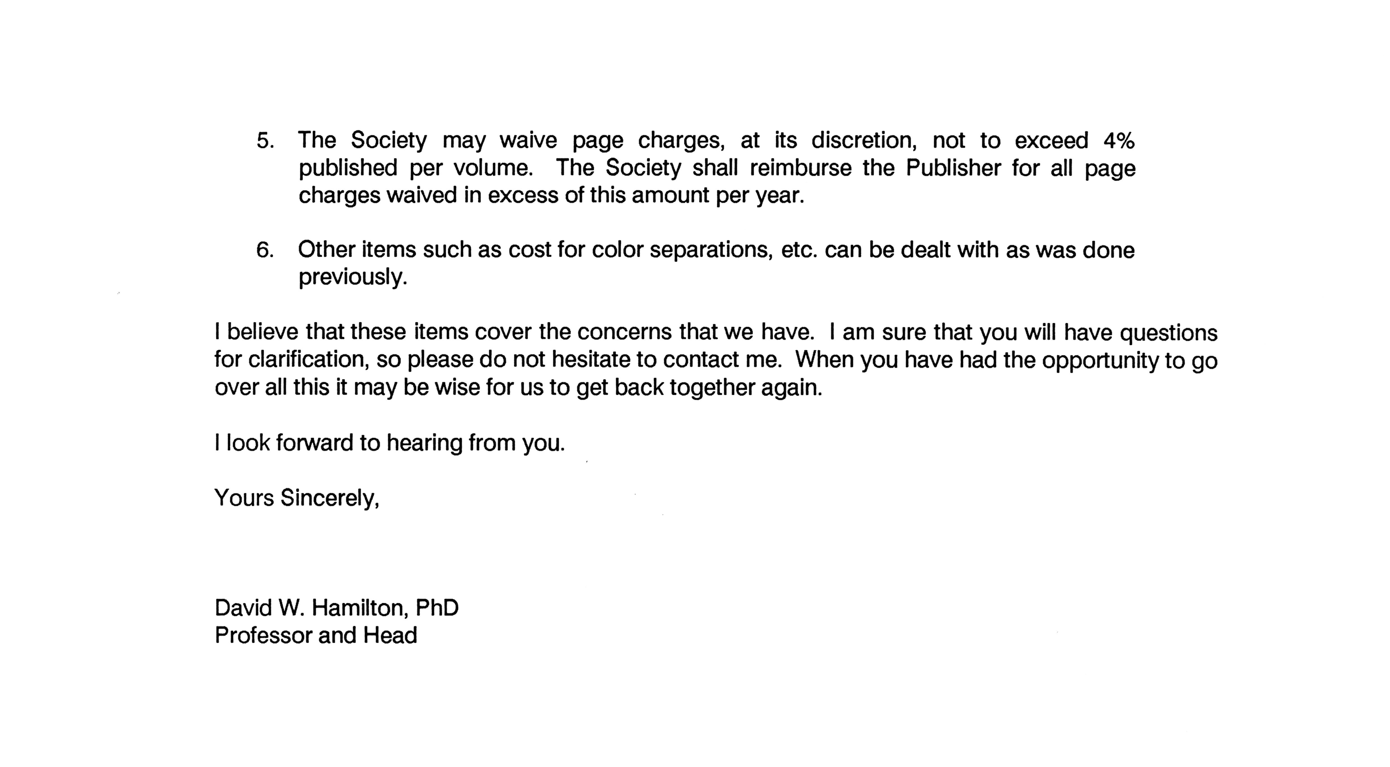Click the list number 6

pos(264,251)
